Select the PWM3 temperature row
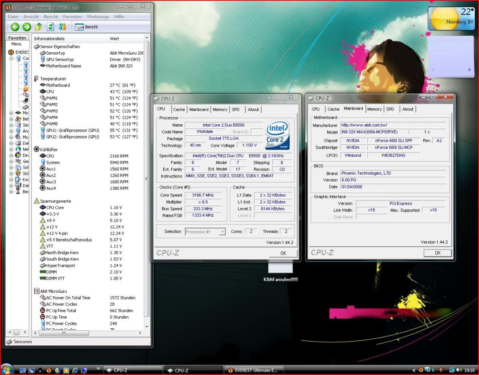Image resolution: width=479 pixels, height=375 pixels. click(x=89, y=111)
